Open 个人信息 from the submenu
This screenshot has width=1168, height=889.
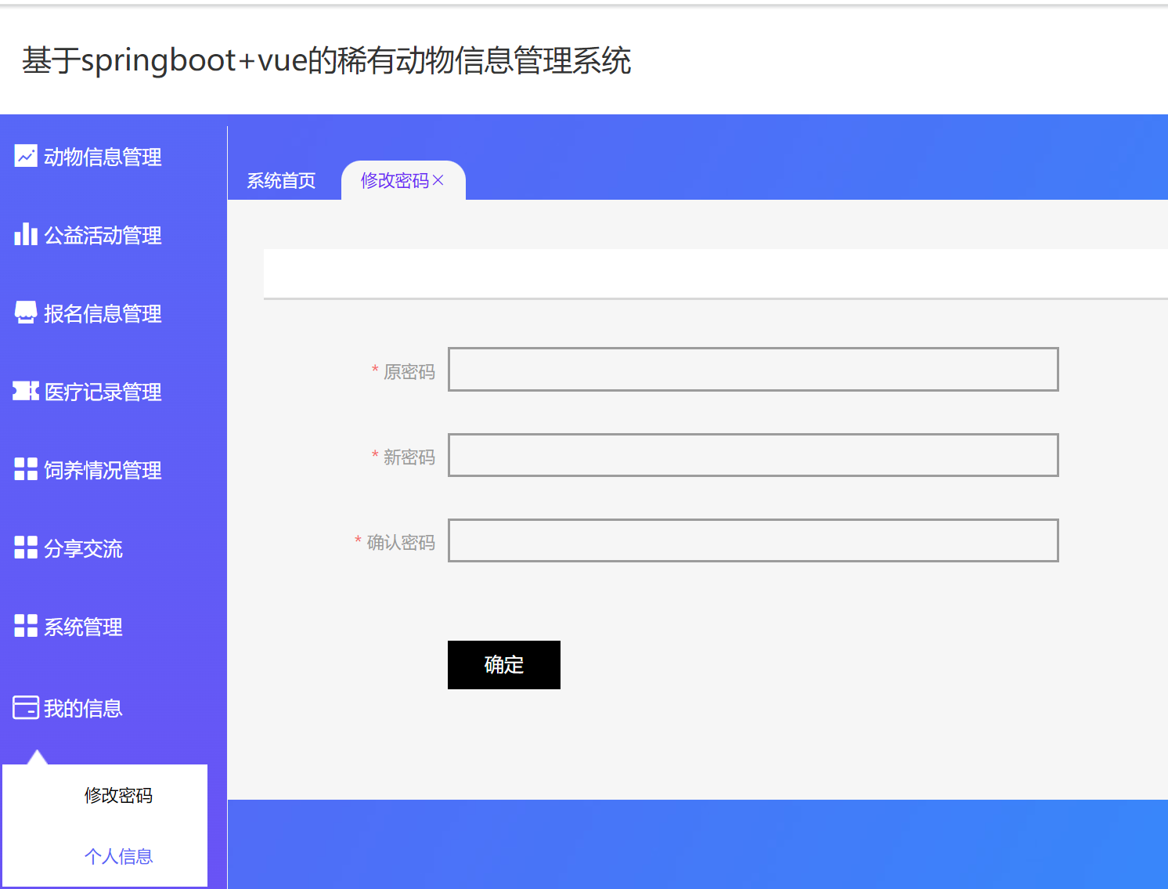click(118, 856)
